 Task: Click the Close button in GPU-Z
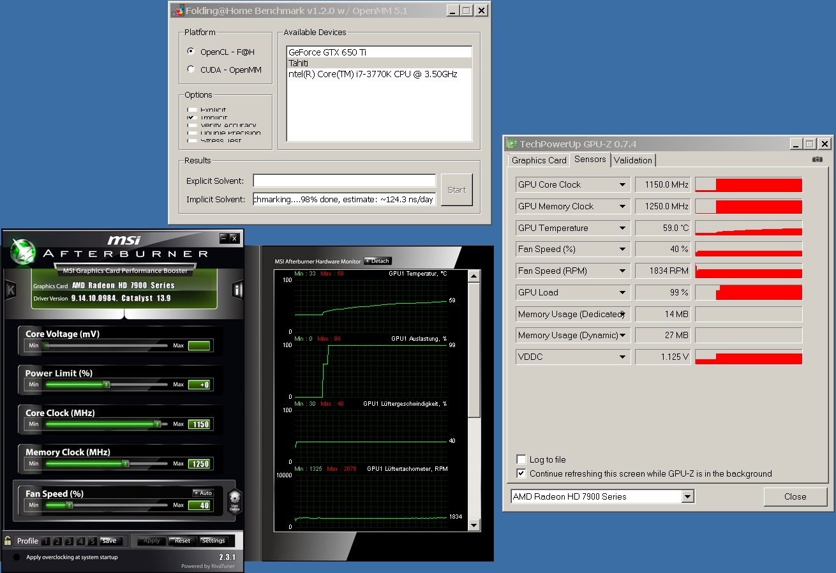[795, 496]
